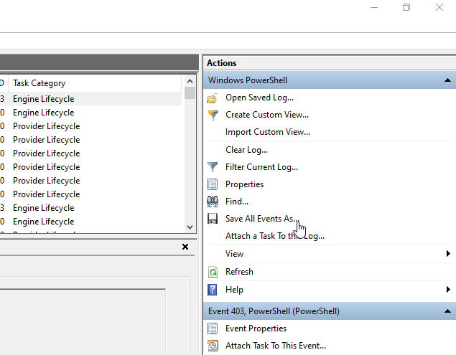
Task: Restore down the Event Viewer window
Action: click(406, 7)
